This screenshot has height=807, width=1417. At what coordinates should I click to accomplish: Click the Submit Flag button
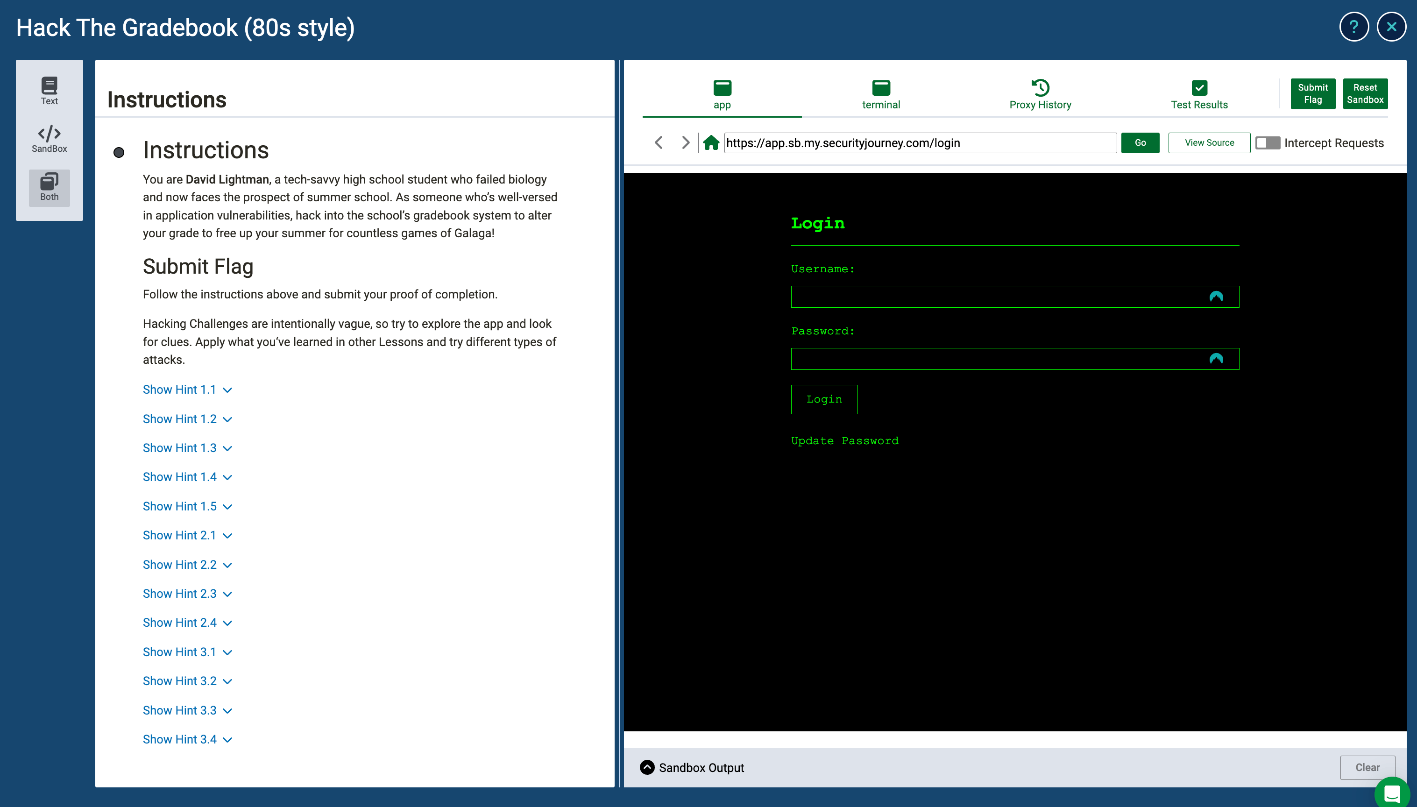pos(1312,94)
